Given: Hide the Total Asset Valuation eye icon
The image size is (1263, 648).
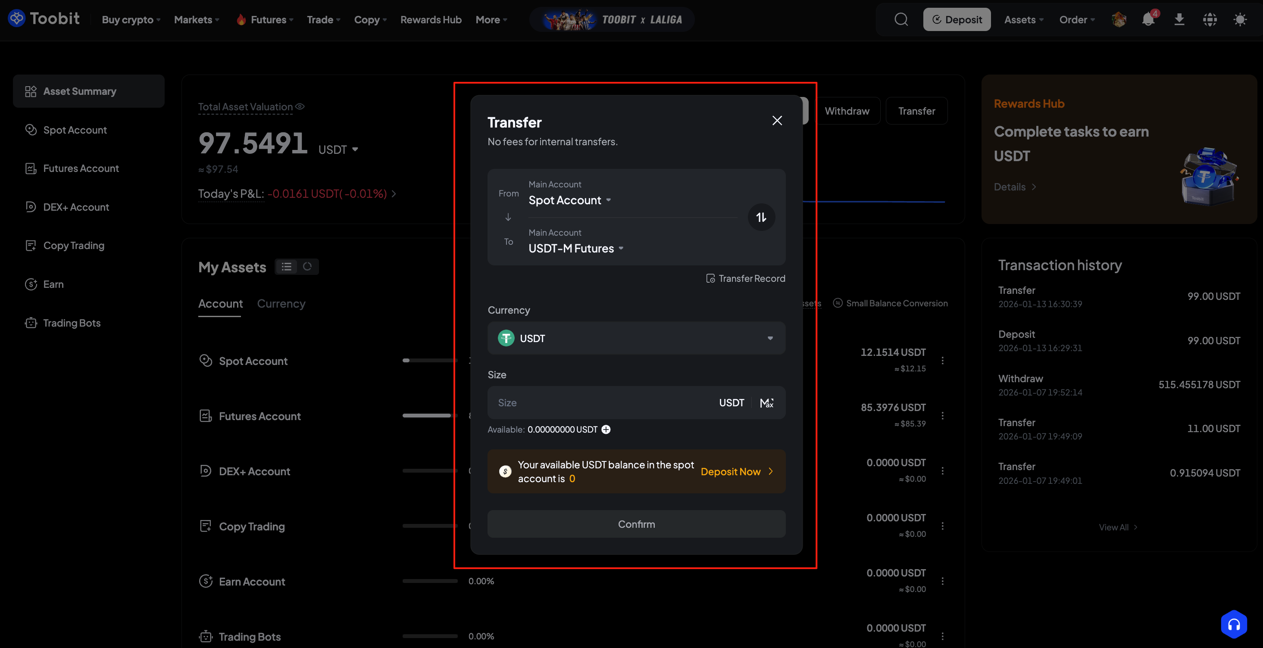Looking at the screenshot, I should tap(300, 106).
